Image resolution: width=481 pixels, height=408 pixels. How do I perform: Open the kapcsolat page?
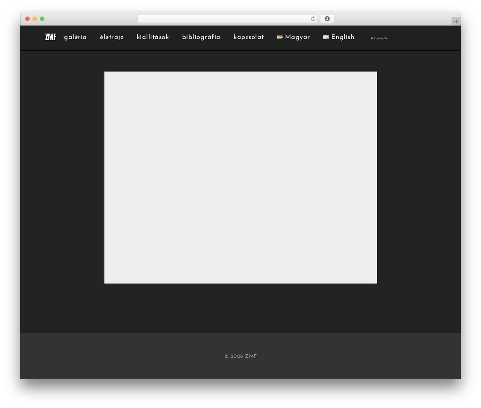click(x=248, y=37)
